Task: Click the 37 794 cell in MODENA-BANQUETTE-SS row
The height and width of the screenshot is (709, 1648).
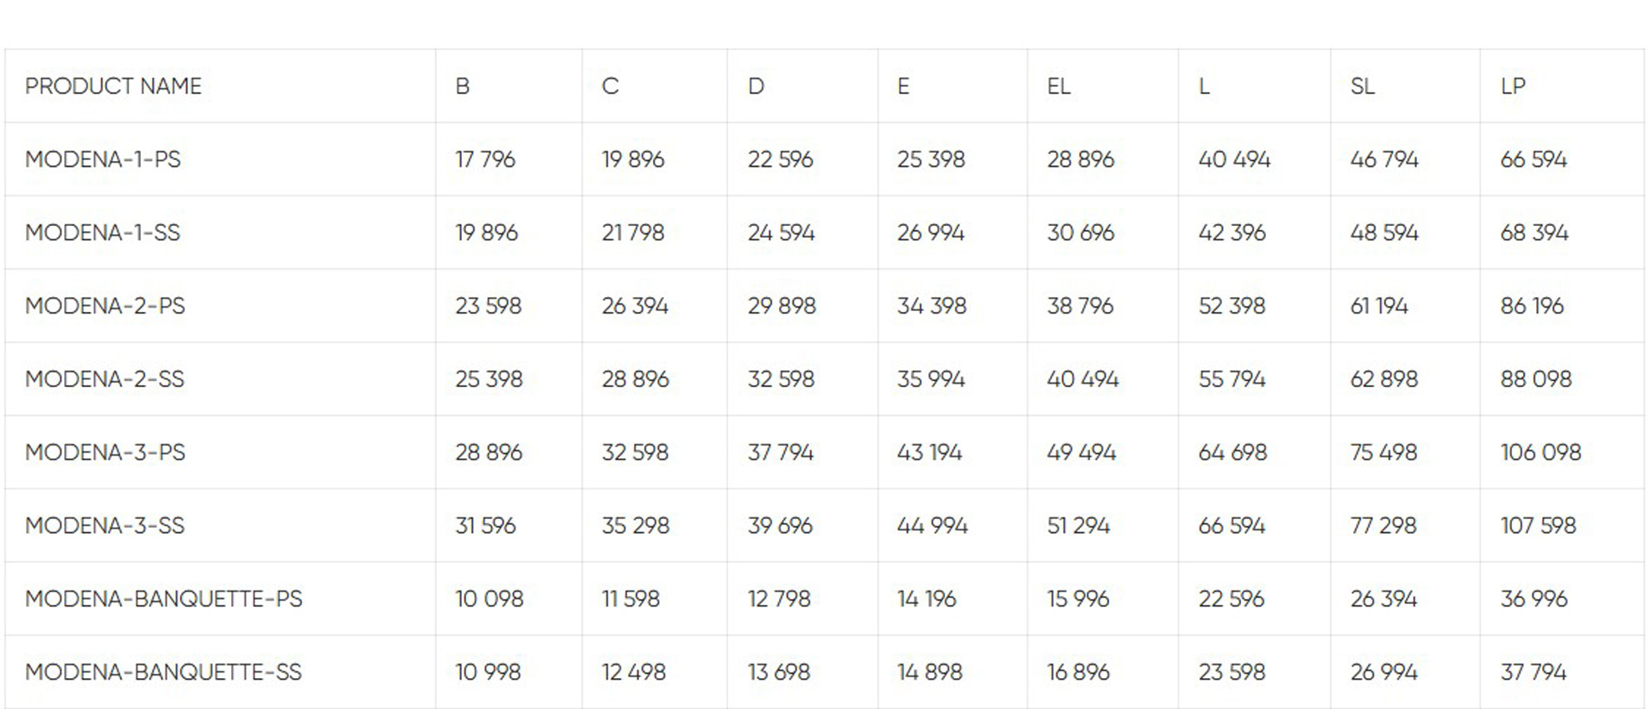Action: (1533, 672)
